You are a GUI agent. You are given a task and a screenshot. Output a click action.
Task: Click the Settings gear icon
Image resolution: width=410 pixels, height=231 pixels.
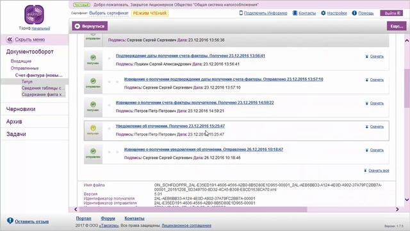[323, 13]
